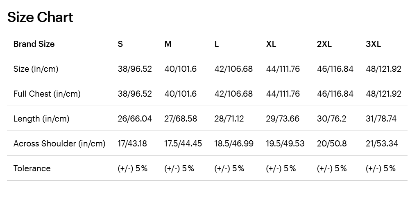Screen dimensions: 419x197
Task: Click the Size Chart heading
Action: (40, 17)
